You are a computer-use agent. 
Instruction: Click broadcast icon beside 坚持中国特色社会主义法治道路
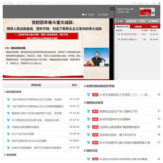(x=8, y=141)
